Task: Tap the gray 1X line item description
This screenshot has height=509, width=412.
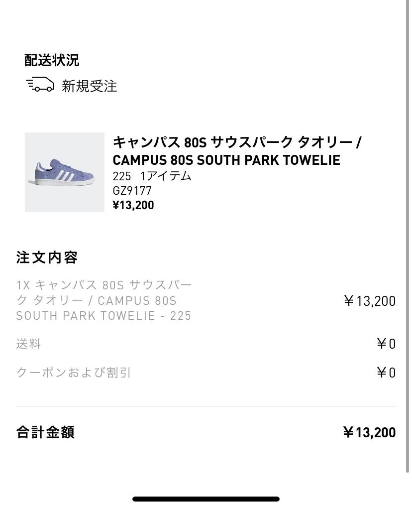Action: point(104,300)
